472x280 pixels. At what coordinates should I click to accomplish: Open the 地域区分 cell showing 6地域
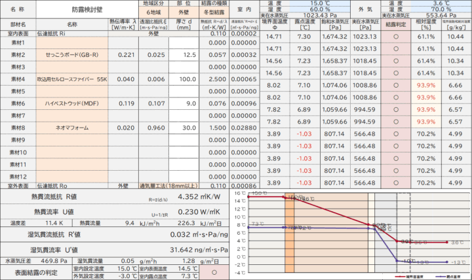[x=153, y=12]
